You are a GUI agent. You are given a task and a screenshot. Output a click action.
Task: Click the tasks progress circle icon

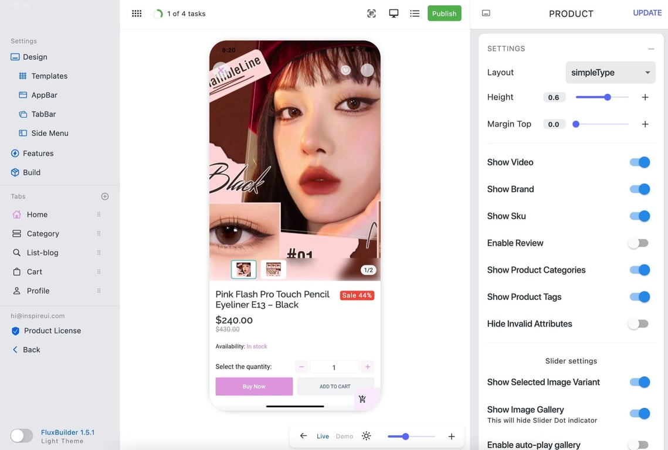click(x=158, y=13)
